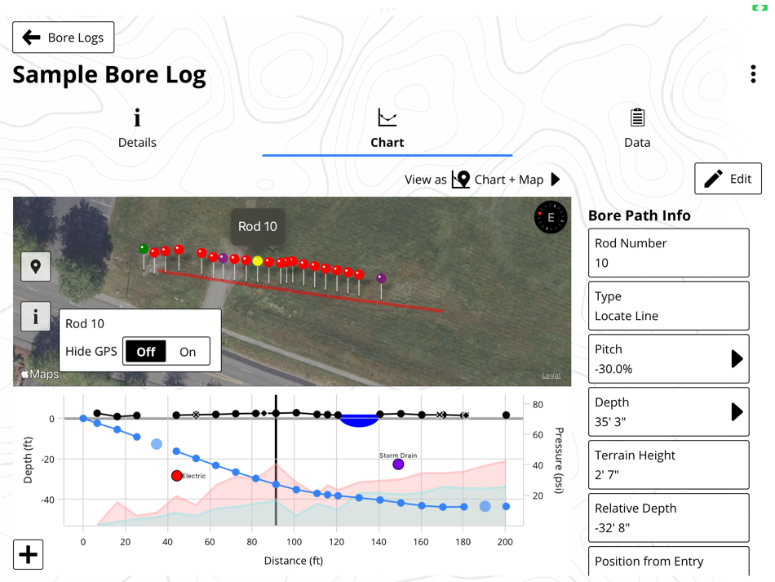Click the map info button
Screen dimensions: 775x582
36,317
